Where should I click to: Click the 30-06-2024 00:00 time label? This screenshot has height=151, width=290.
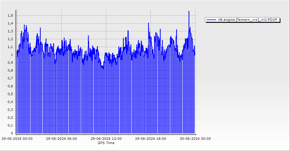[x=195, y=139]
